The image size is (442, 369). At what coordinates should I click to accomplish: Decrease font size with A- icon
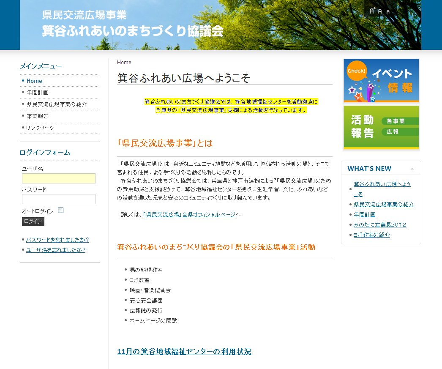pyautogui.click(x=388, y=11)
